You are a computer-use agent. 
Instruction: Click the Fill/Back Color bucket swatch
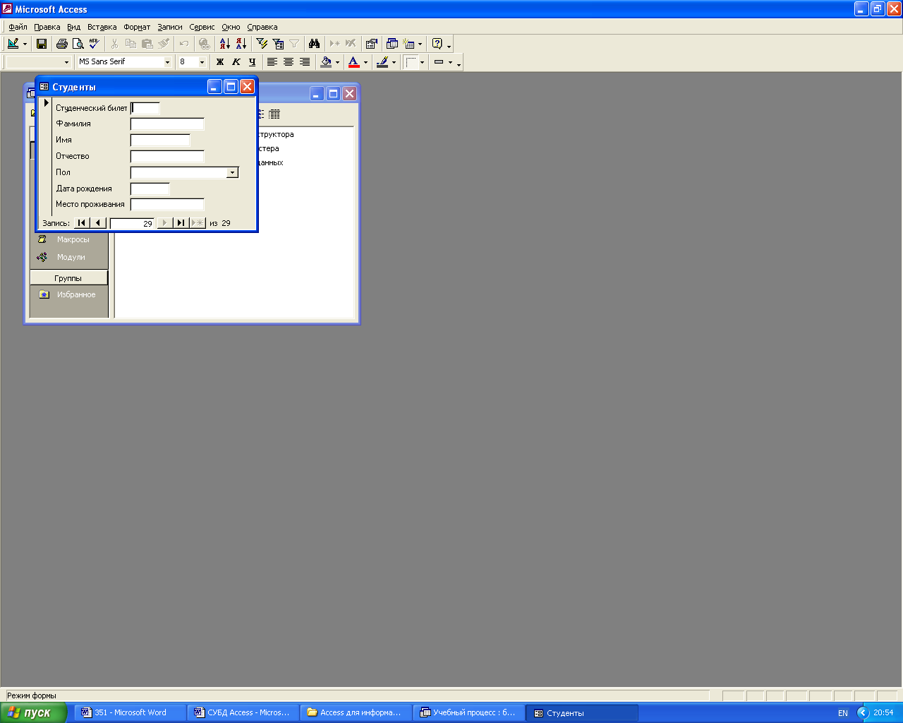click(326, 62)
